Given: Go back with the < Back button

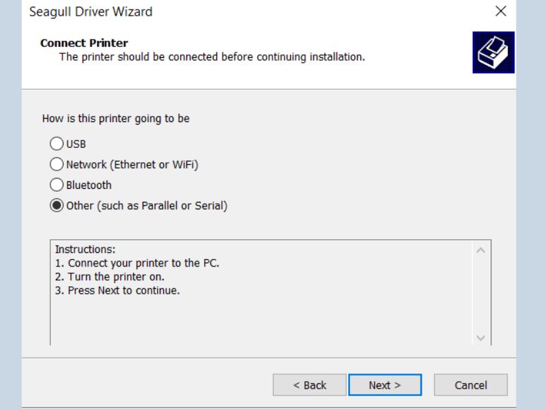Looking at the screenshot, I should pos(309,385).
